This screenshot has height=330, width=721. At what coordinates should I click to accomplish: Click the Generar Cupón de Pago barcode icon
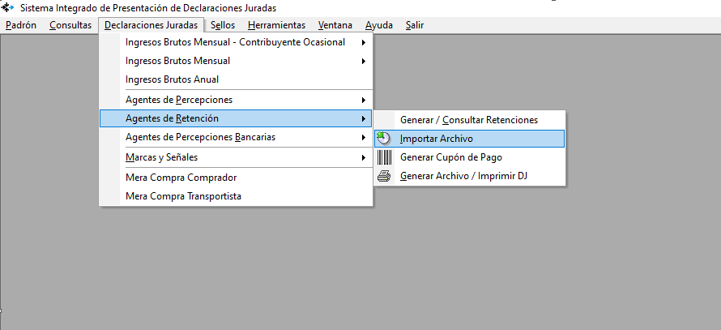coord(384,157)
